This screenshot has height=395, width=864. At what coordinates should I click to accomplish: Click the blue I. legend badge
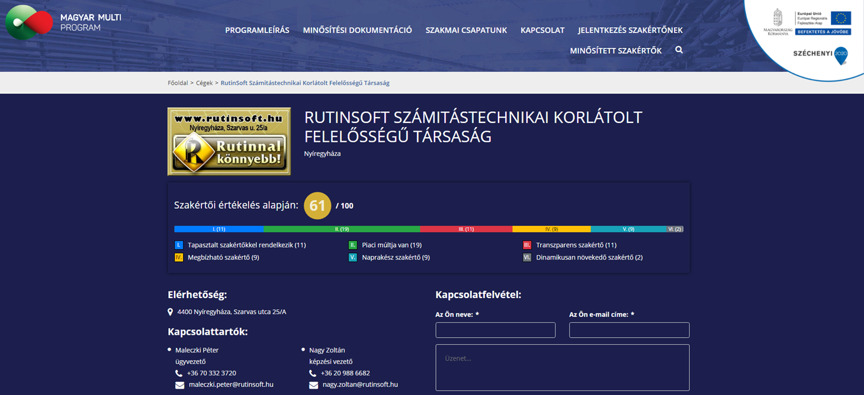pyautogui.click(x=179, y=245)
